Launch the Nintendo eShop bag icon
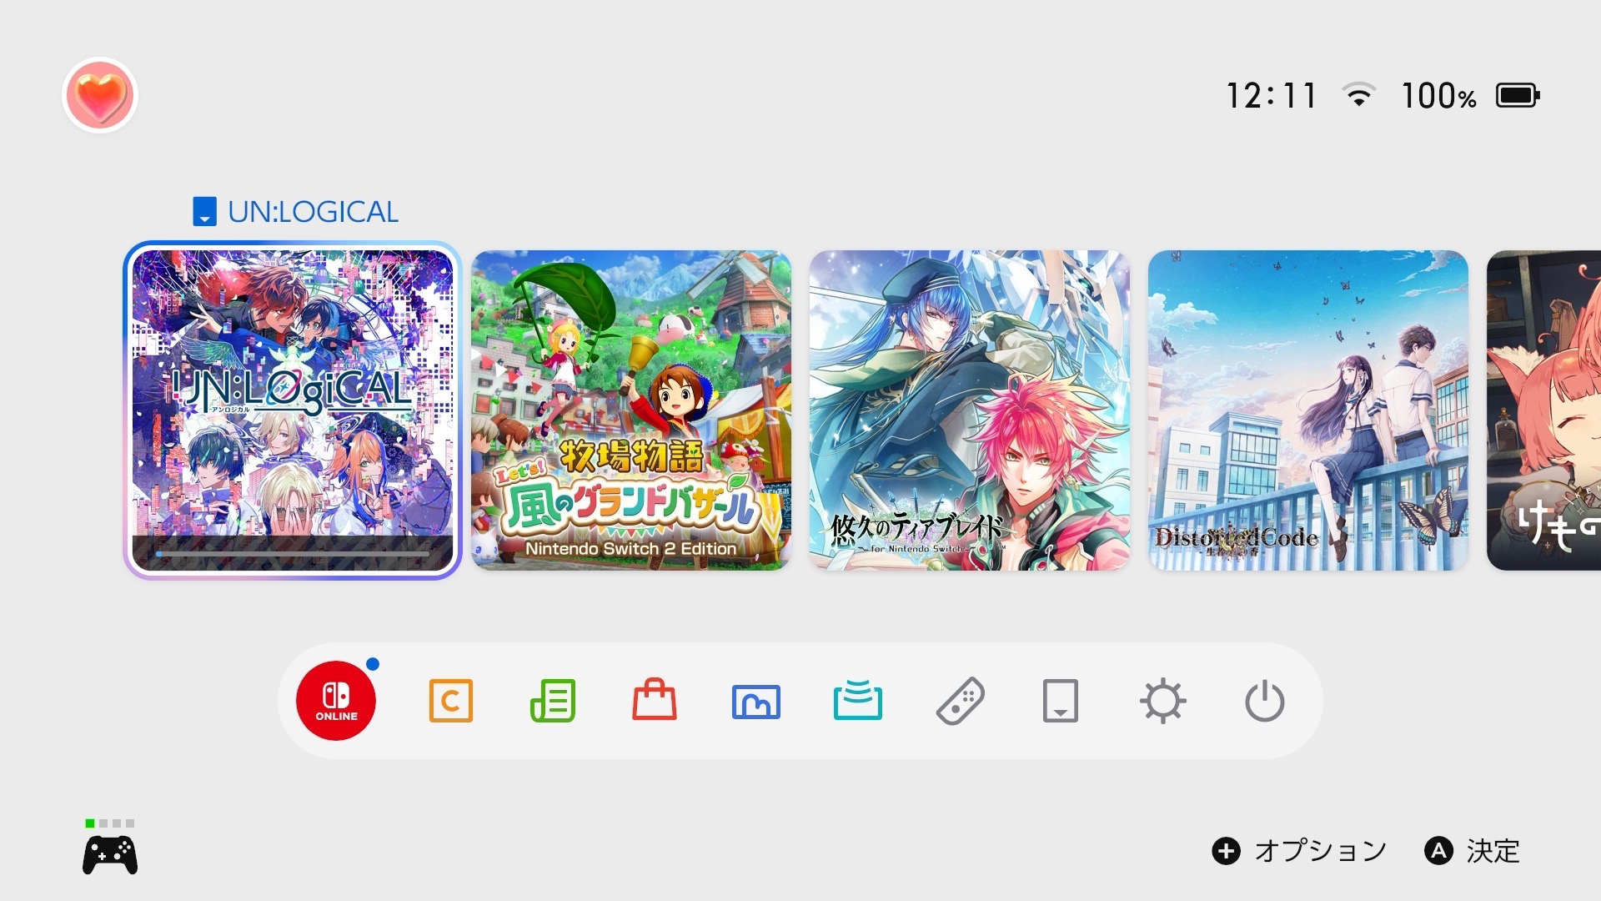 point(655,700)
